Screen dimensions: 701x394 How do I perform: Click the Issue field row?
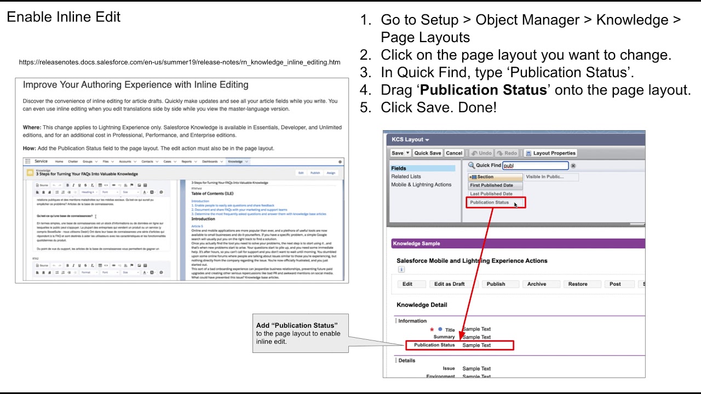466,369
